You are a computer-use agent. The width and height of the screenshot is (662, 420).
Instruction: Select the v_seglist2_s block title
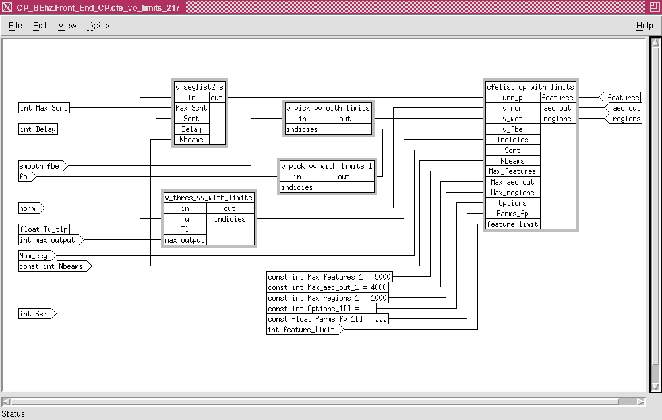coord(199,87)
